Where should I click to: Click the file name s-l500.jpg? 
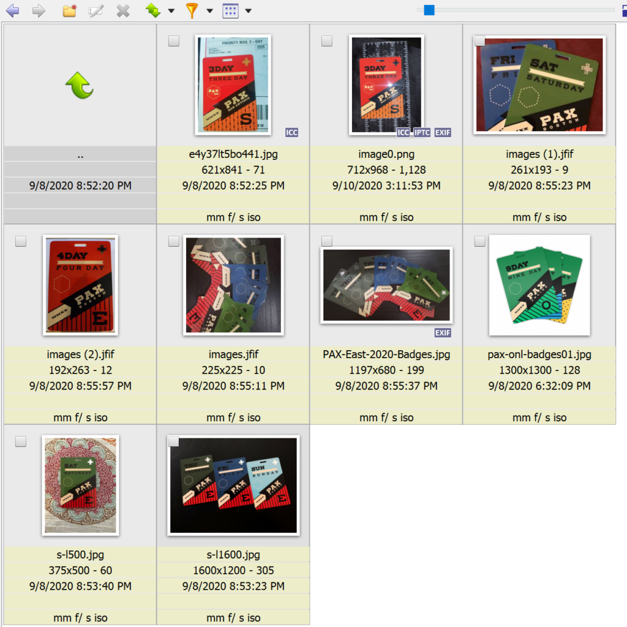point(80,555)
